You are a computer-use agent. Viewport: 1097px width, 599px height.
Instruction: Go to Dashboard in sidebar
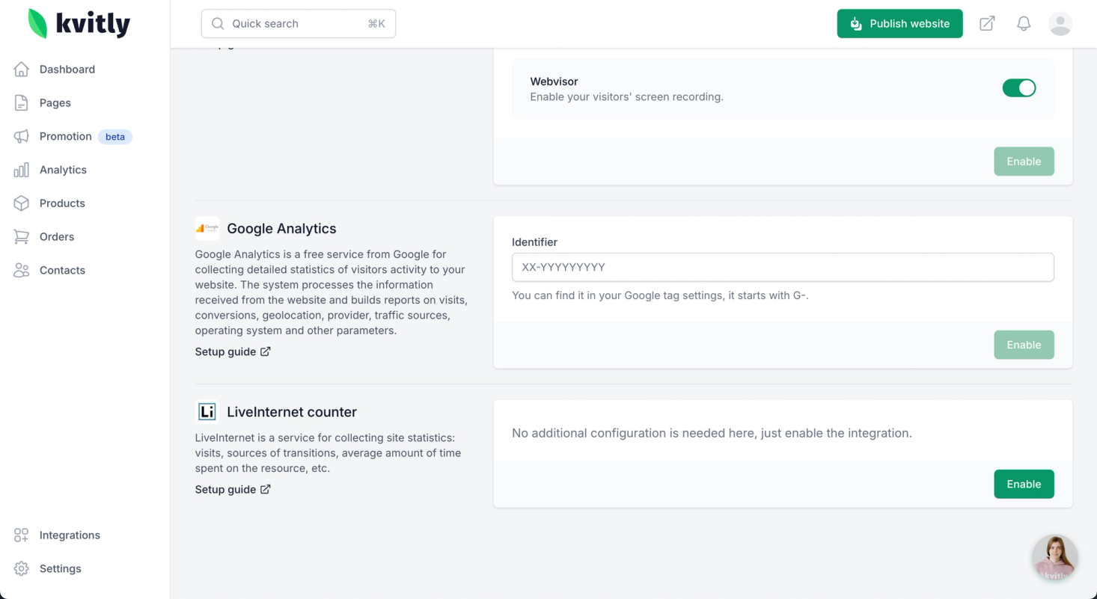(x=67, y=70)
